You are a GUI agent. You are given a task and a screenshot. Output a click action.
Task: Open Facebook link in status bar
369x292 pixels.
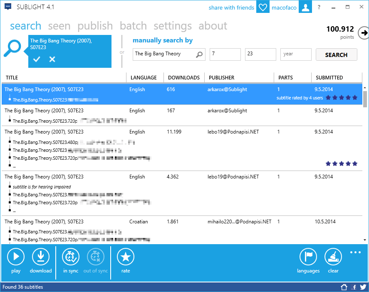pos(354,287)
